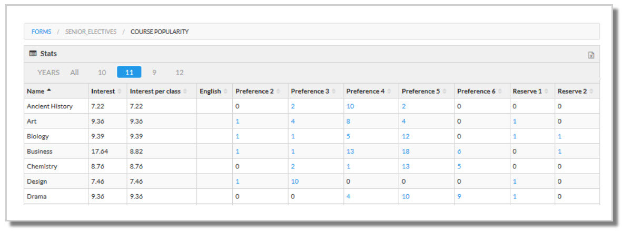Filter stats by year 9

pyautogui.click(x=154, y=73)
